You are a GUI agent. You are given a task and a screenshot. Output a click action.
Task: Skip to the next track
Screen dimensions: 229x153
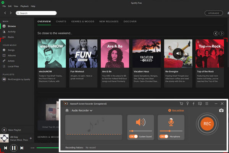pos(22,148)
